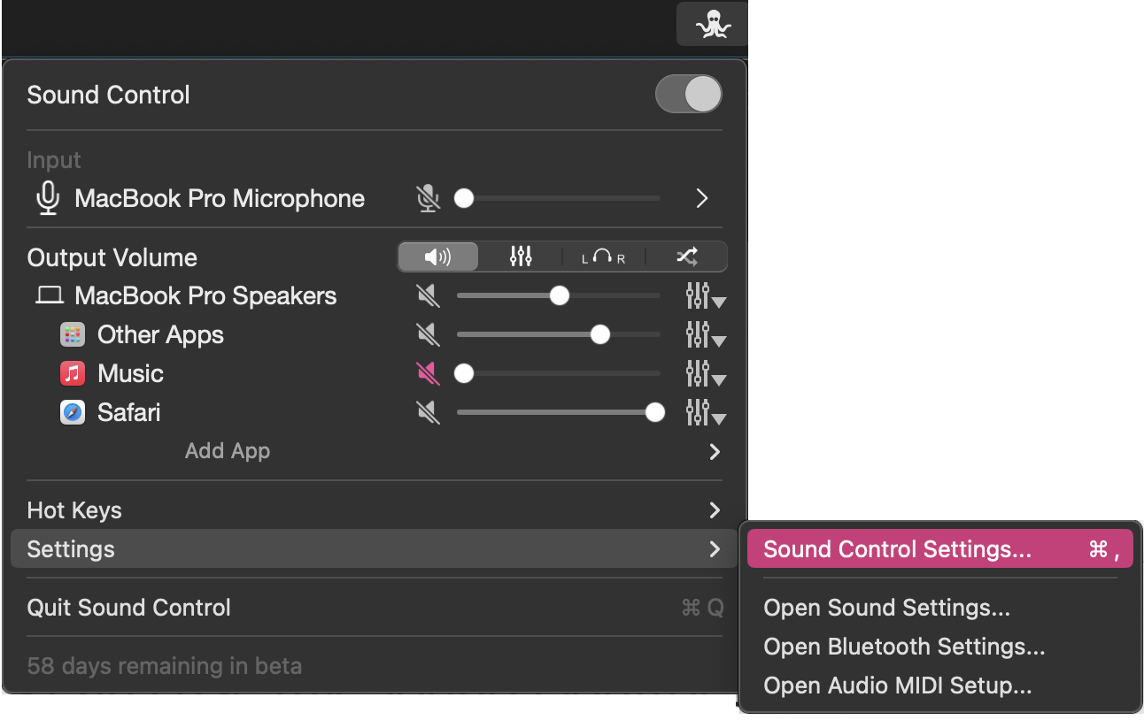The width and height of the screenshot is (1144, 720).
Task: Open the equalizer view in Output Volume
Action: 521,257
